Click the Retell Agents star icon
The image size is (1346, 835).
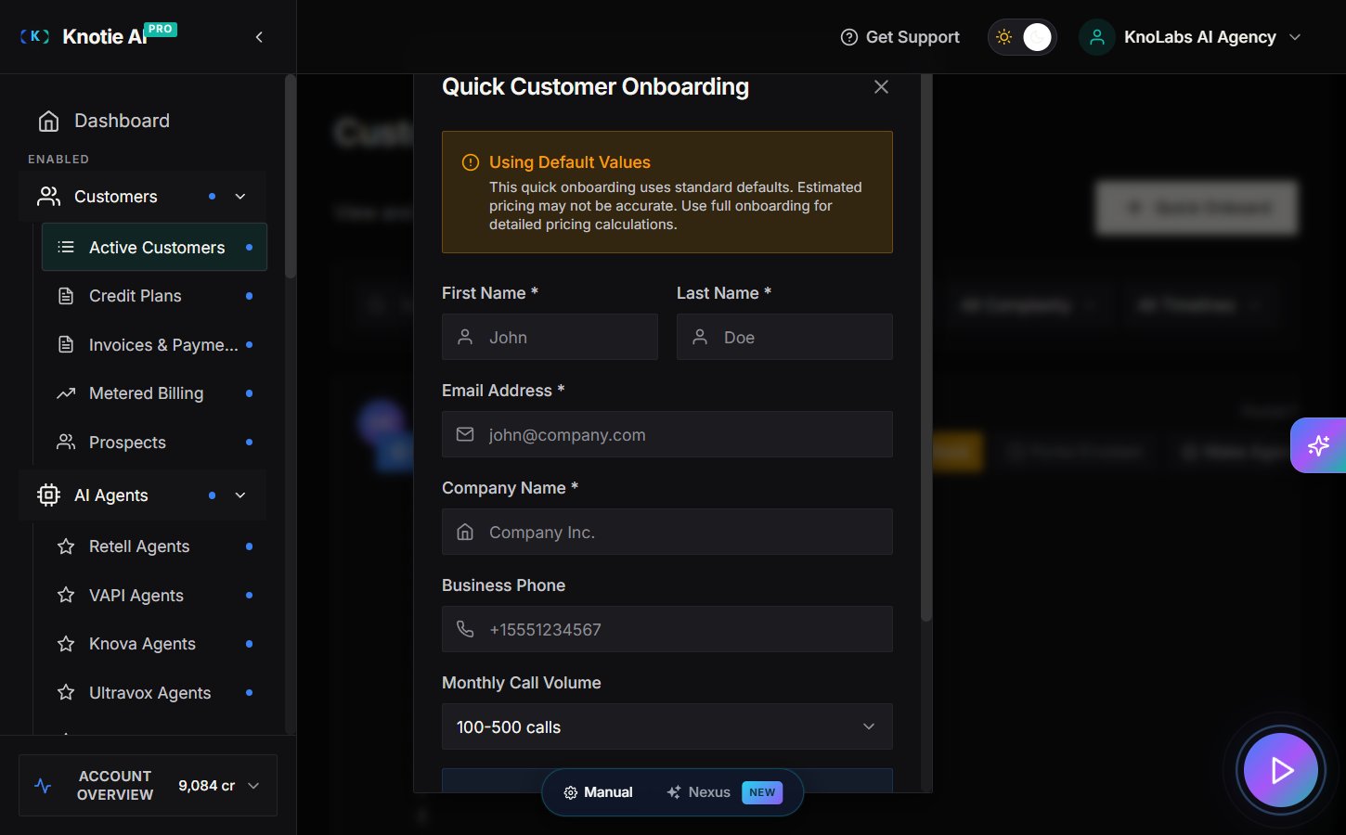pyautogui.click(x=66, y=546)
